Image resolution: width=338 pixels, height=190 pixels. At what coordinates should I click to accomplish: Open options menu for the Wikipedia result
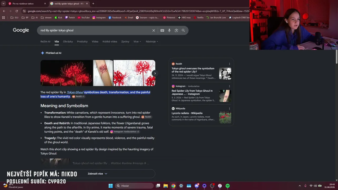(x=229, y=108)
